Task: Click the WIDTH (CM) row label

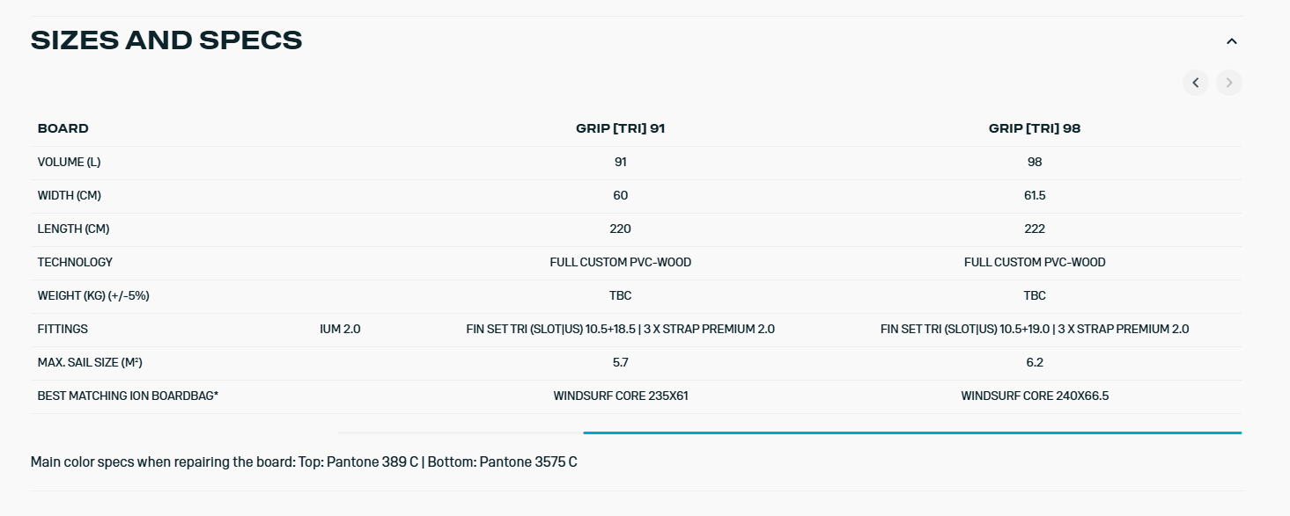Action: (70, 195)
